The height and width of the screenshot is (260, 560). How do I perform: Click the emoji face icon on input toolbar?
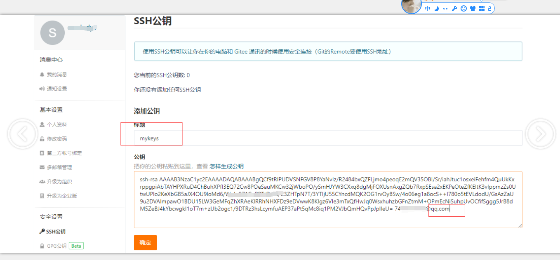(464, 8)
